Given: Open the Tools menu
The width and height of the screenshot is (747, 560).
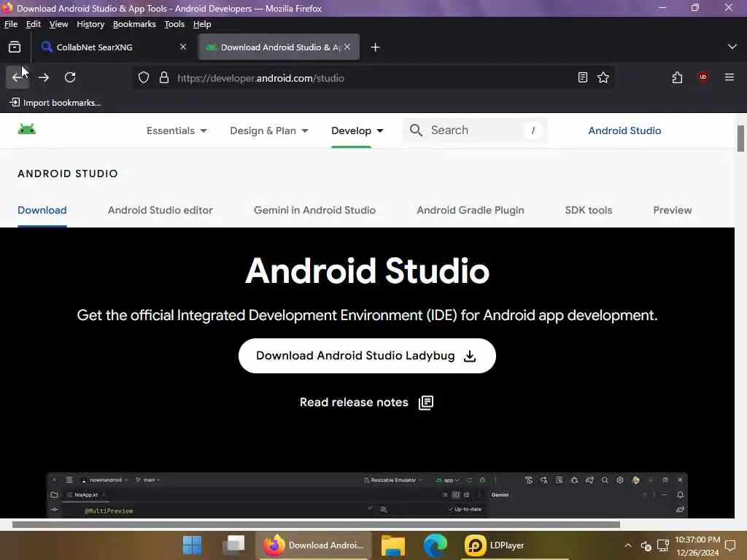Looking at the screenshot, I should pyautogui.click(x=174, y=24).
